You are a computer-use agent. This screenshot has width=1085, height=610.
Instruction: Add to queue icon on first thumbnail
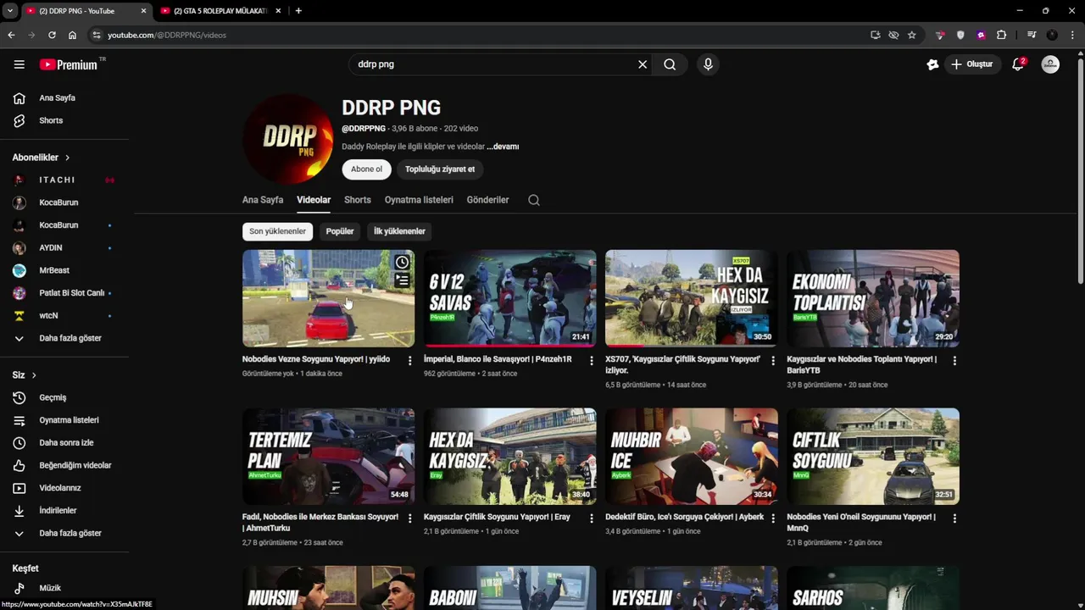[x=402, y=280]
